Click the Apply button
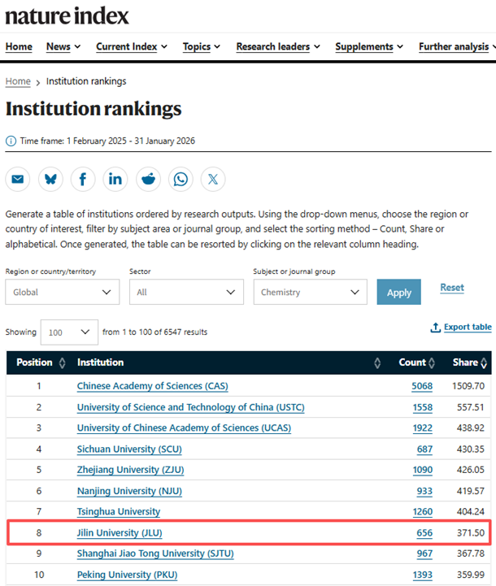 coord(398,292)
